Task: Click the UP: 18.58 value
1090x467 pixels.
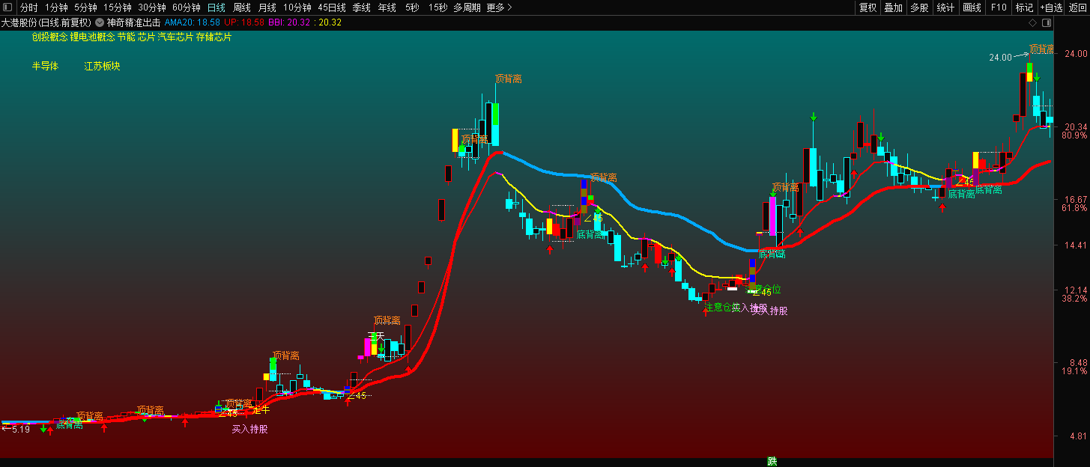Action: (244, 22)
